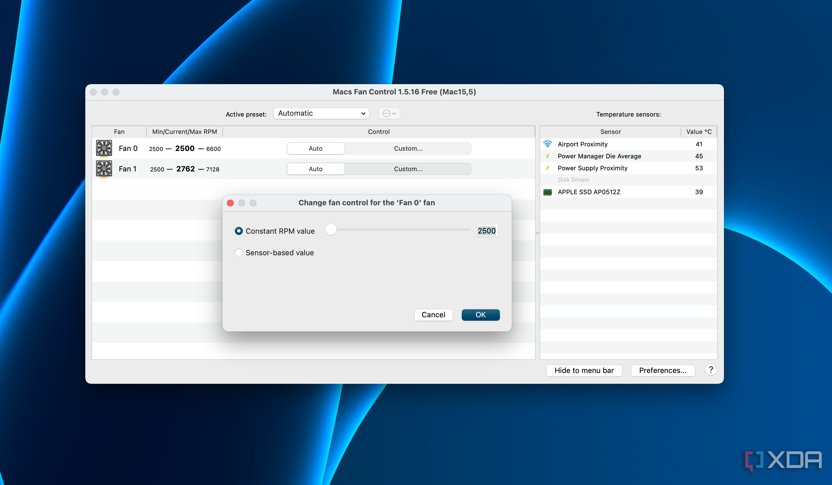Click the Fan column header
The width and height of the screenshot is (832, 485).
pos(119,132)
